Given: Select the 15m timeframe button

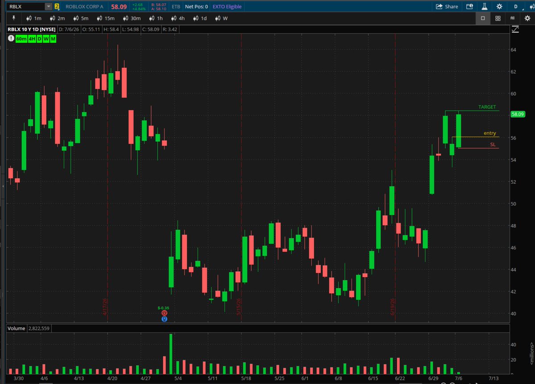Looking at the screenshot, I should pos(106,18).
